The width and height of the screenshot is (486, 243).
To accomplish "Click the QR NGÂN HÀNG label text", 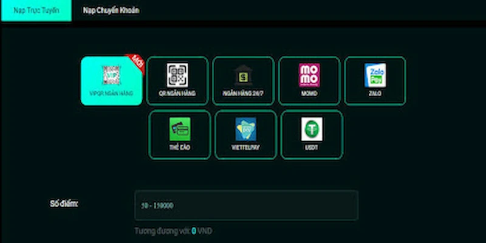I will (x=177, y=94).
